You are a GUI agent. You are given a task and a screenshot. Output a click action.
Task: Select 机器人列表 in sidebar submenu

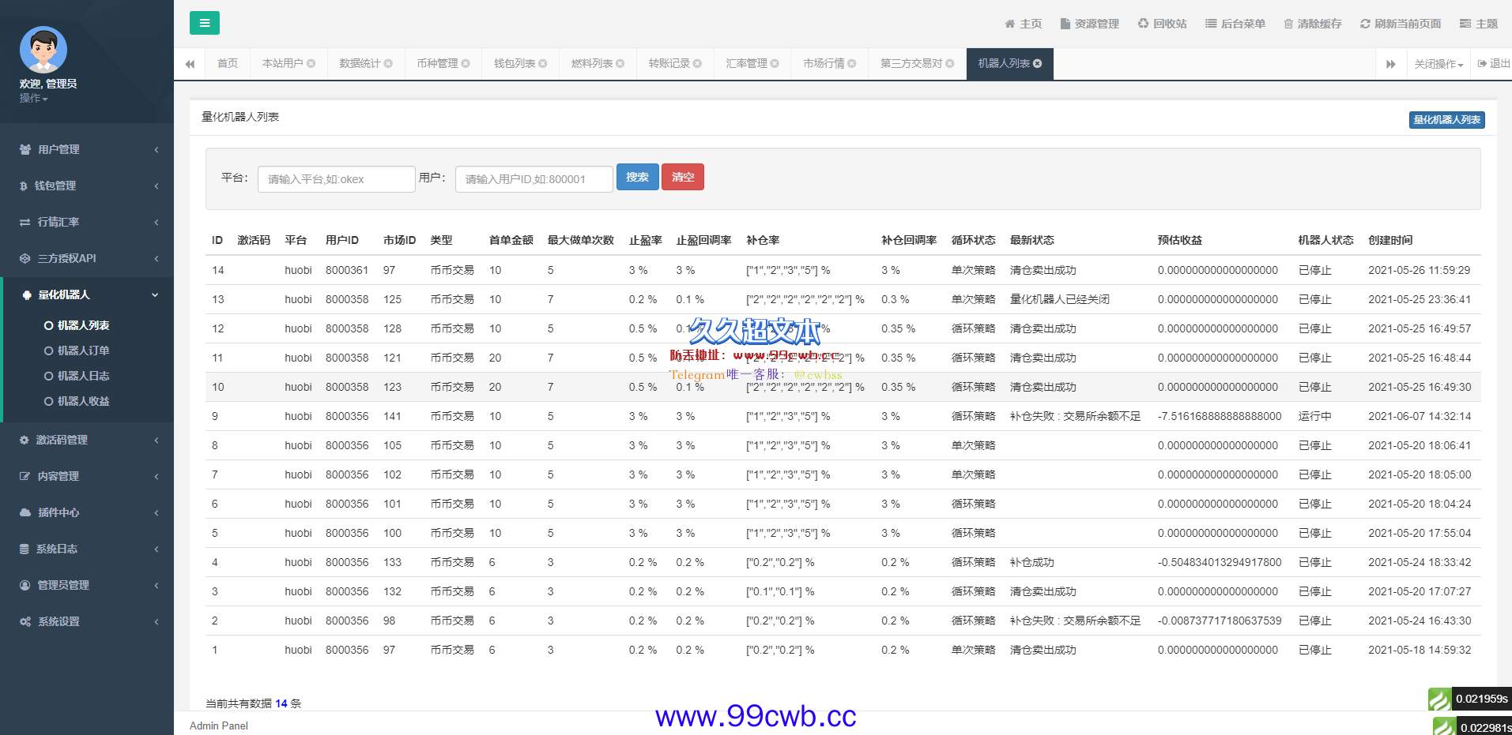[83, 325]
